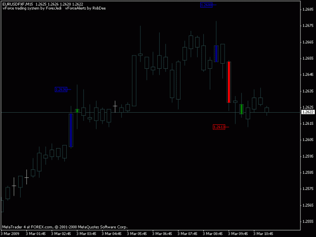316x237 pixels.
Task: Click the 1.2605 price axis label
Action: click(308, 140)
